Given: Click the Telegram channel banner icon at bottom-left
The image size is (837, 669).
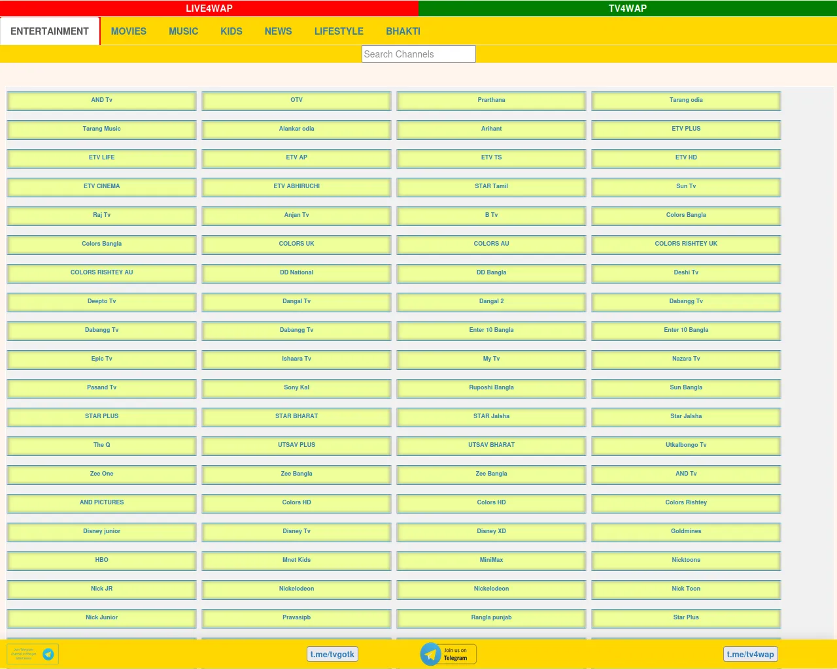Looking at the screenshot, I should click(x=33, y=654).
